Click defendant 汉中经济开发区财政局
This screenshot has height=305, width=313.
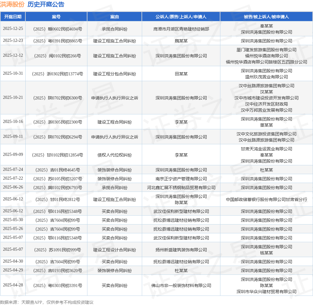[x=267, y=104]
